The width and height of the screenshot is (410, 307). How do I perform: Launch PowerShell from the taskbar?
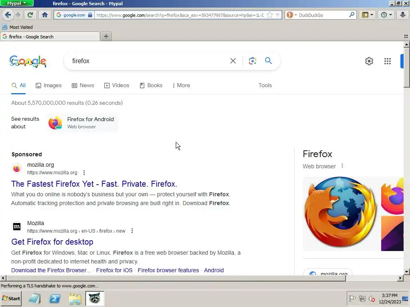point(54,298)
